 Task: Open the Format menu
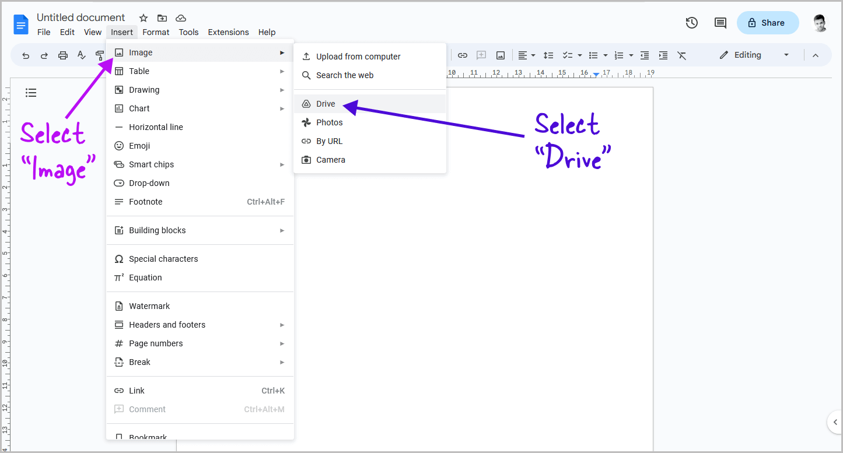[156, 32]
